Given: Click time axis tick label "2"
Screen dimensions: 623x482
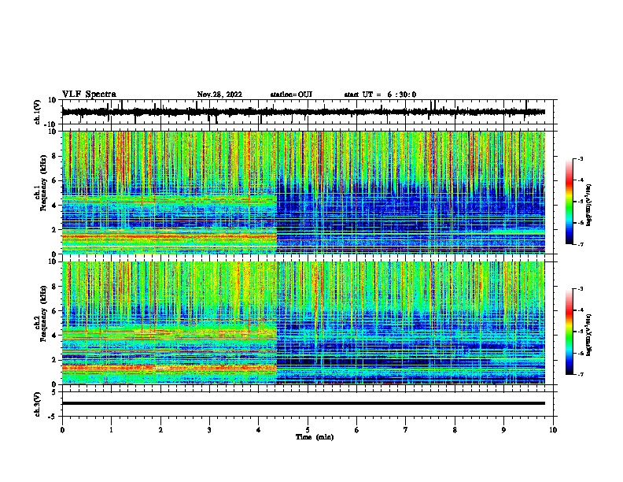Looking at the screenshot, I should (160, 430).
